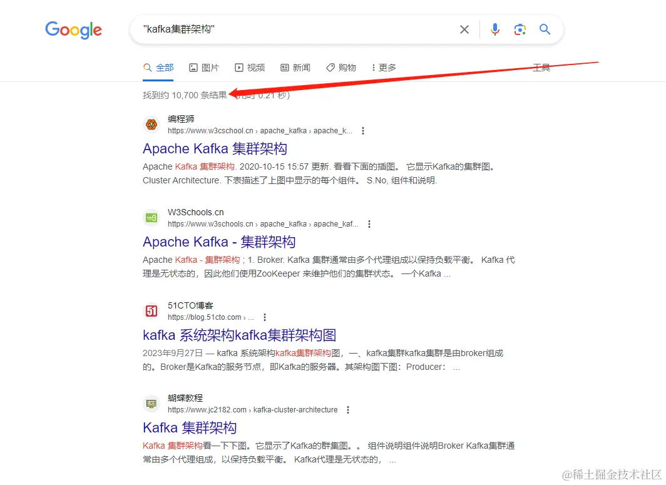The height and width of the screenshot is (485, 666).
Task: Start voice search with microphone icon
Action: coord(495,29)
